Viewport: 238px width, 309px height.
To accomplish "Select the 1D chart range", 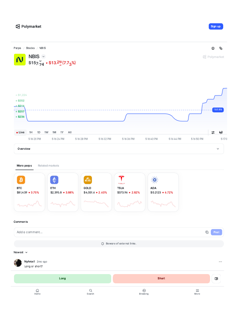I will tap(39, 132).
